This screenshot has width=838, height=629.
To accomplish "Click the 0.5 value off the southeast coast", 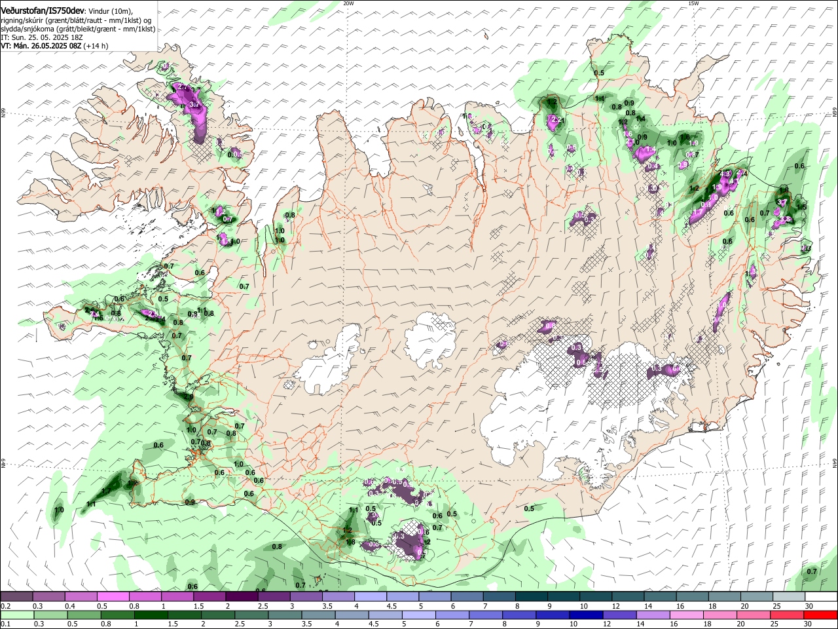I will click(x=529, y=508).
